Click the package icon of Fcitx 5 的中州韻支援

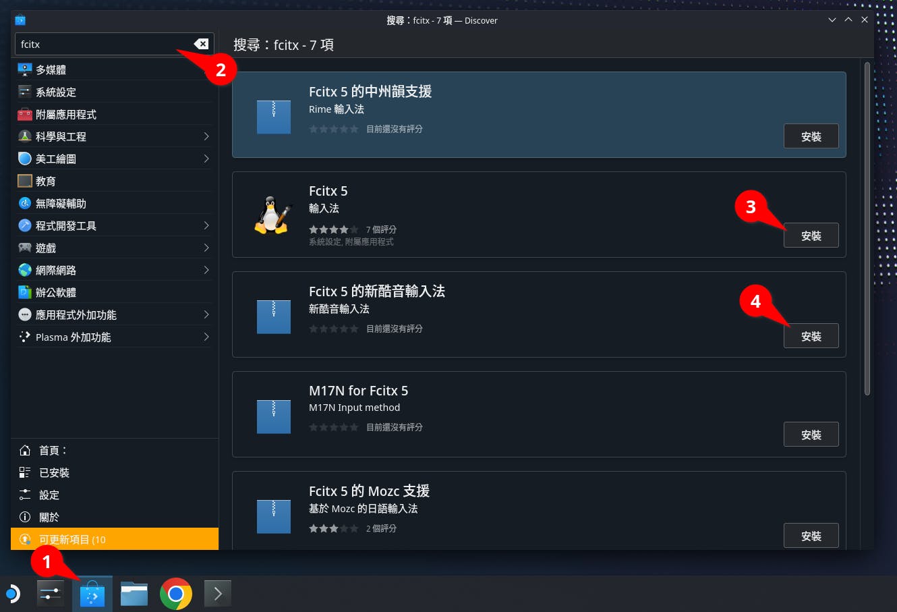pos(274,116)
